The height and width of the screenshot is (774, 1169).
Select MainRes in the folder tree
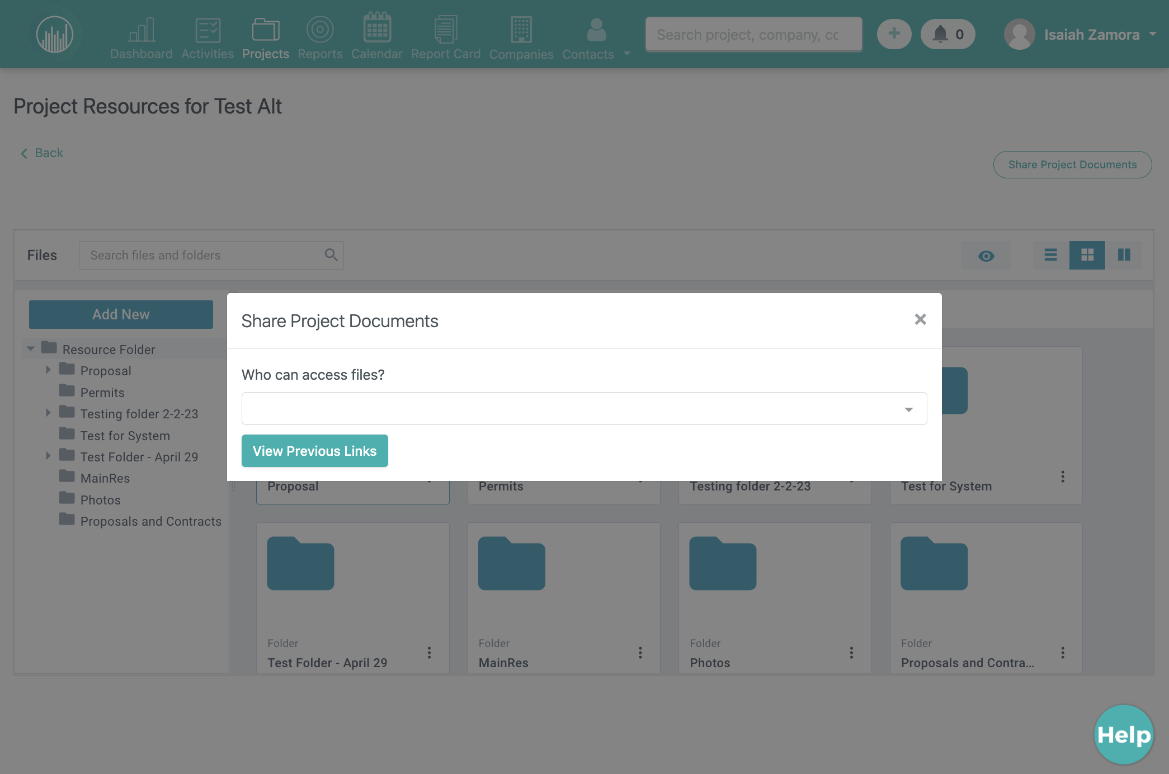pos(105,478)
